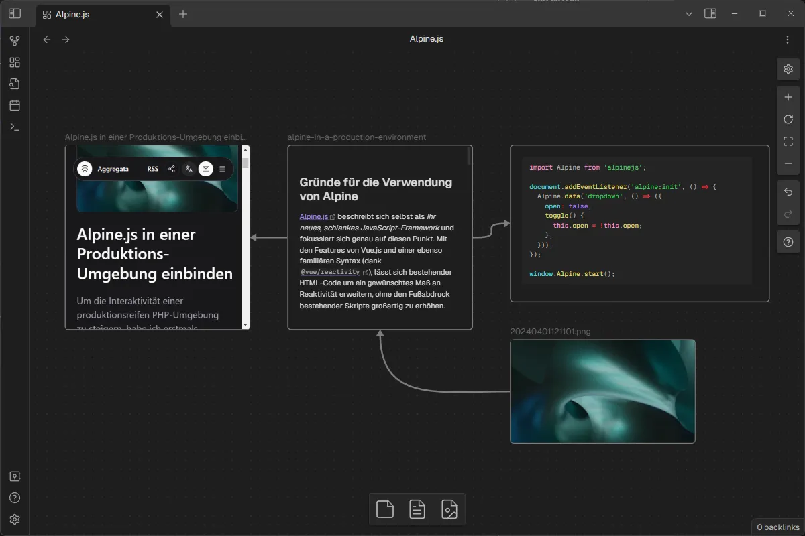Insert a media file using the image card icon
805x536 pixels.
click(x=449, y=509)
